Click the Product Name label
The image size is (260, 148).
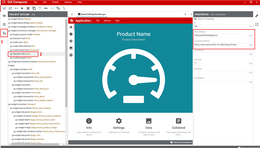134,34
